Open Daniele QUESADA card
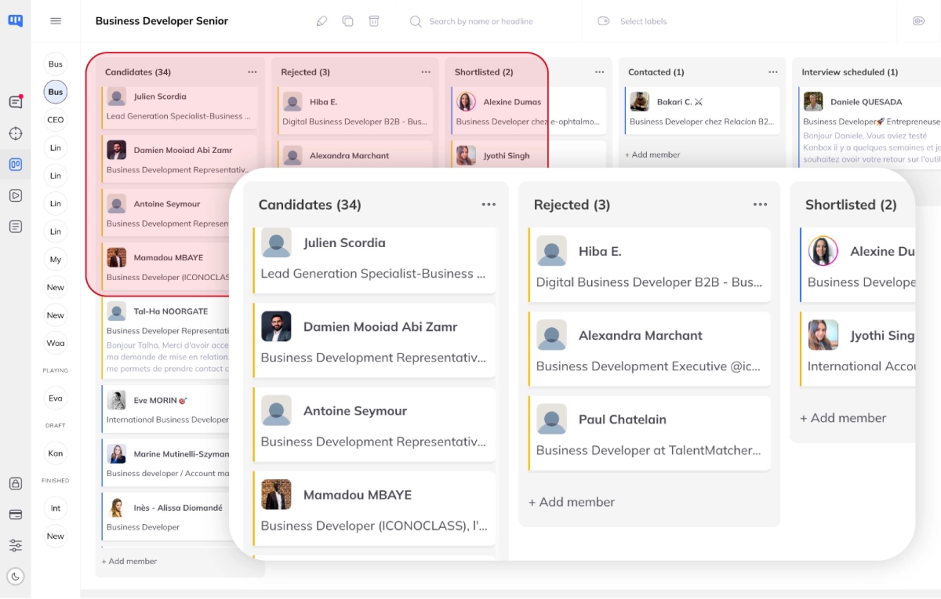Screen dimensions: 941x599 tap(870, 128)
